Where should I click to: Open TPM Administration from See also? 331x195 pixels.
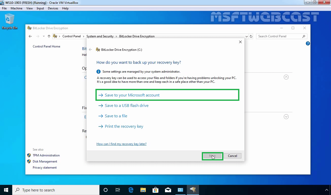point(46,155)
